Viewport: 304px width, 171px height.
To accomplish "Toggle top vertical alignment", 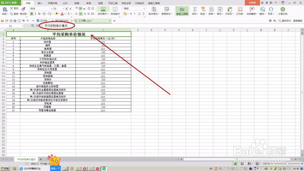I will (76, 8).
